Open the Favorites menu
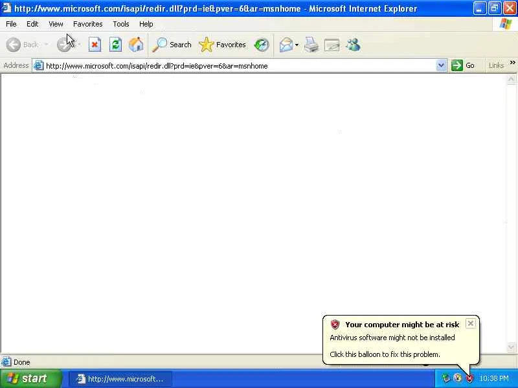Screen dimensions: 518x388 coord(88,24)
